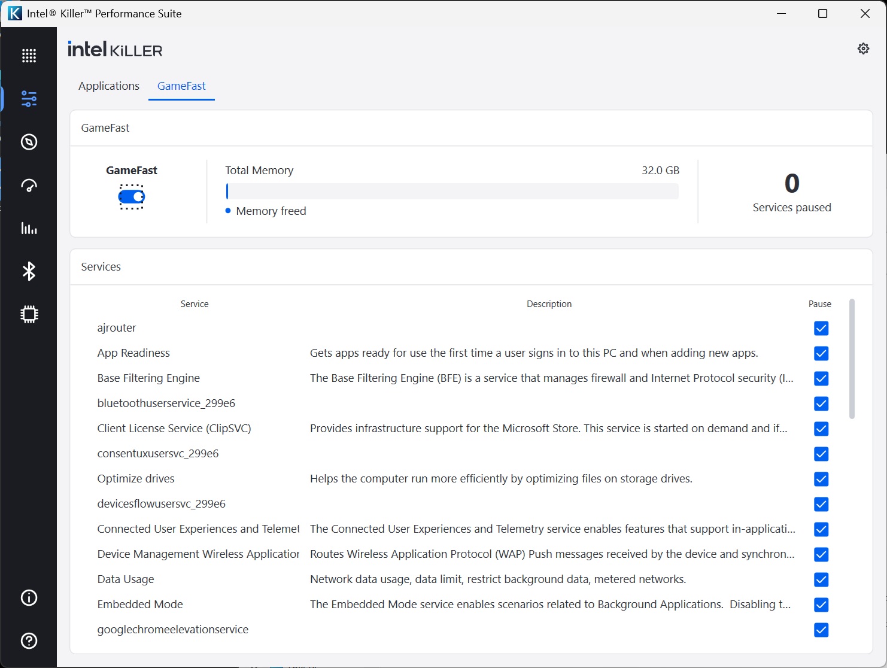Image resolution: width=887 pixels, height=668 pixels.
Task: Uncheck Pause for consentuxusersvc_299e6
Action: (821, 454)
